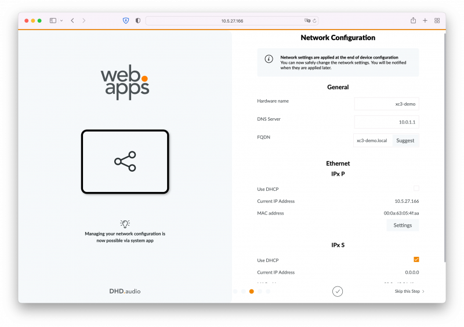This screenshot has height=327, width=464.
Task: Go forward with the browser forward arrow
Action: (84, 20)
